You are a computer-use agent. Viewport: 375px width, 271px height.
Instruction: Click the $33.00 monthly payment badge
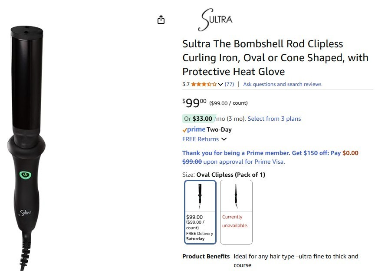[x=198, y=119]
